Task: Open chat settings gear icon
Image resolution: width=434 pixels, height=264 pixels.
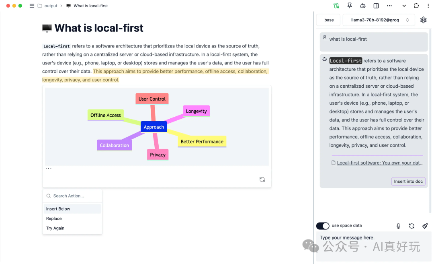Action: click(x=423, y=20)
